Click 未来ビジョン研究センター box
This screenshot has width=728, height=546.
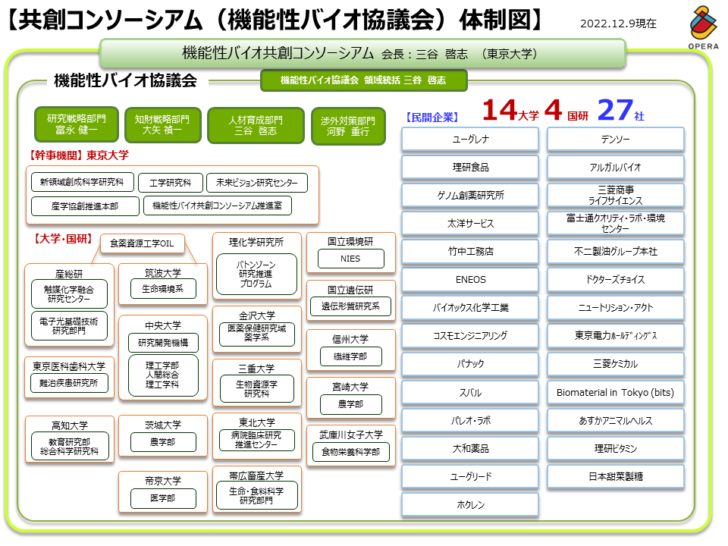(257, 183)
